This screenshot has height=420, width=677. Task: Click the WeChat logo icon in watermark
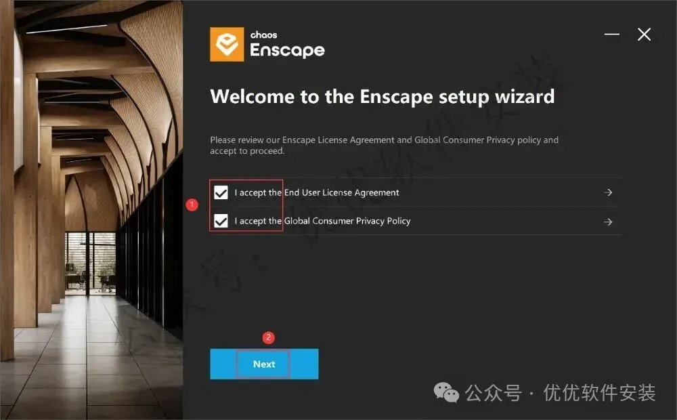[446, 392]
